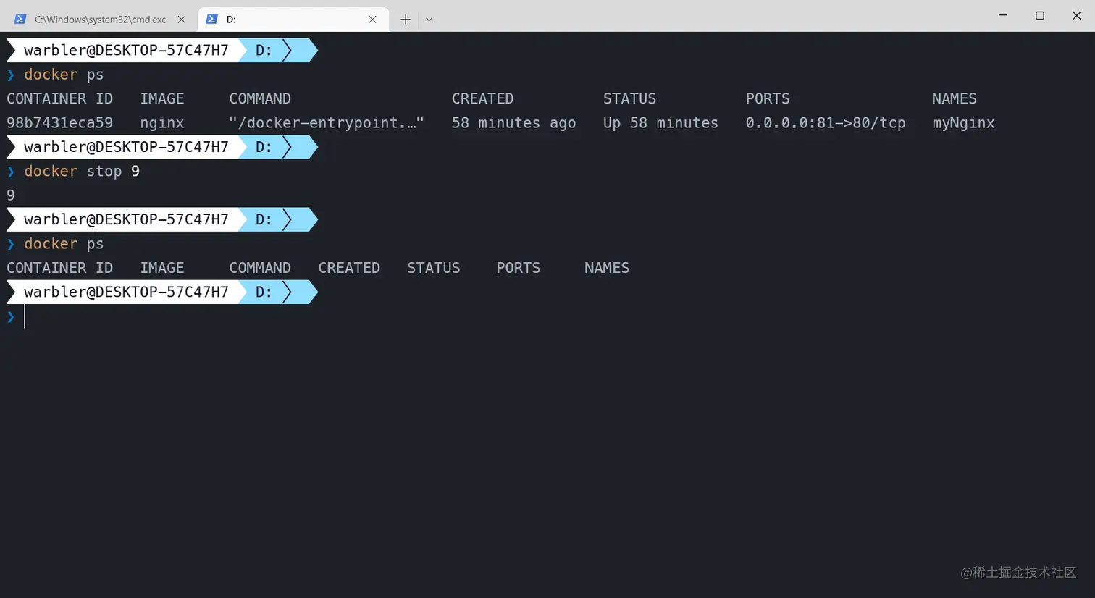Click the "9" output below docker stop
1095x598 pixels.
click(11, 195)
